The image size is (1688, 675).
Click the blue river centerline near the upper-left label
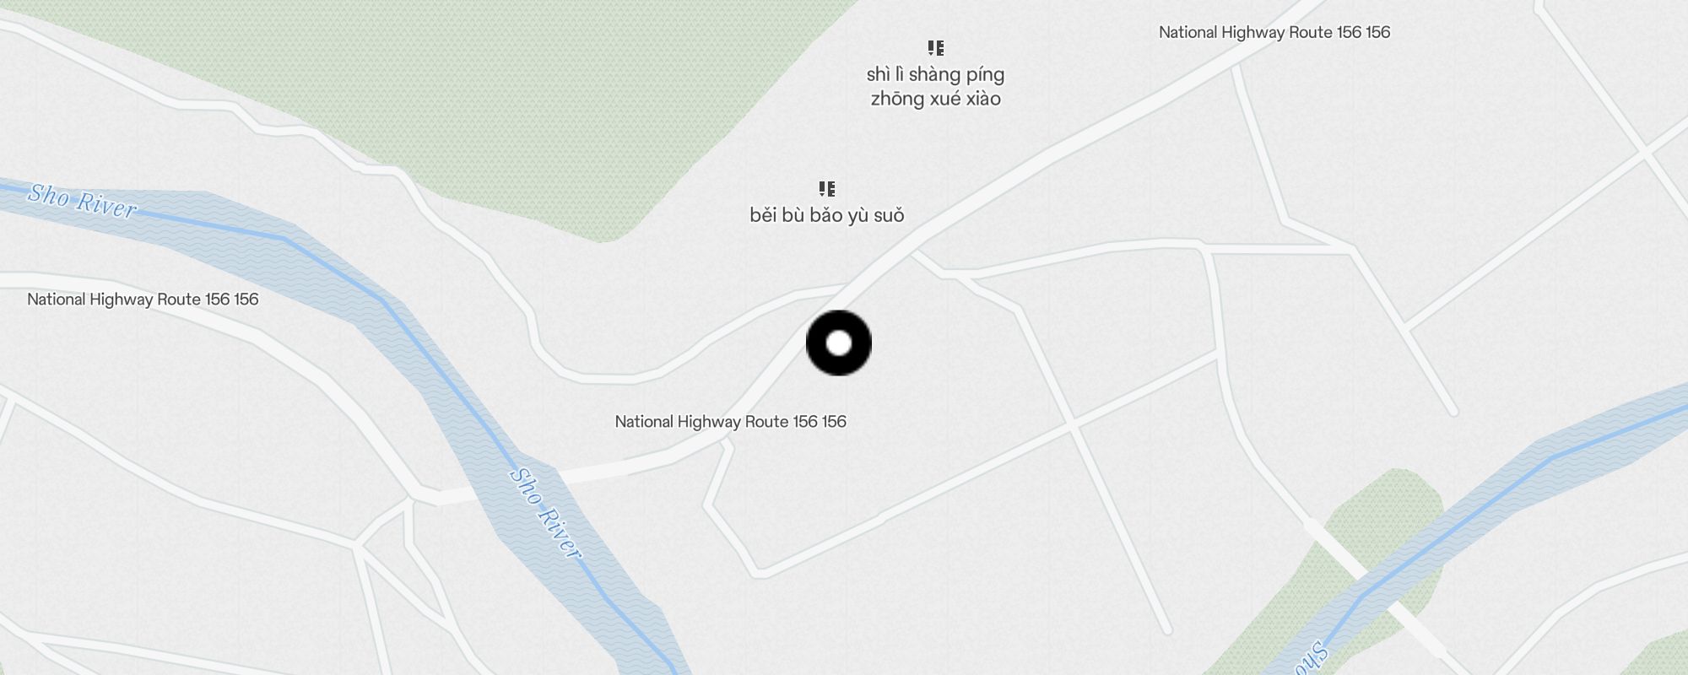(211, 224)
